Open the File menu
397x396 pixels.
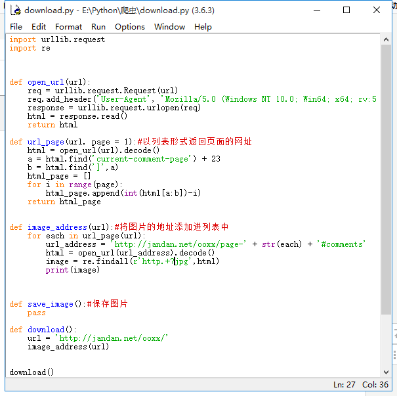[x=16, y=26]
